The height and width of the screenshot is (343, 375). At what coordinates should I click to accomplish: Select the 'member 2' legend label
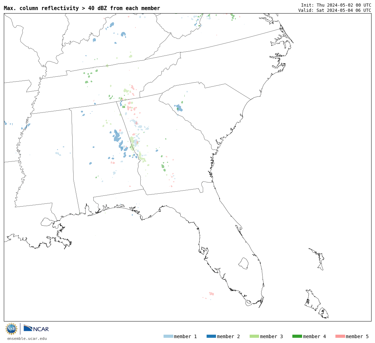[228, 336]
